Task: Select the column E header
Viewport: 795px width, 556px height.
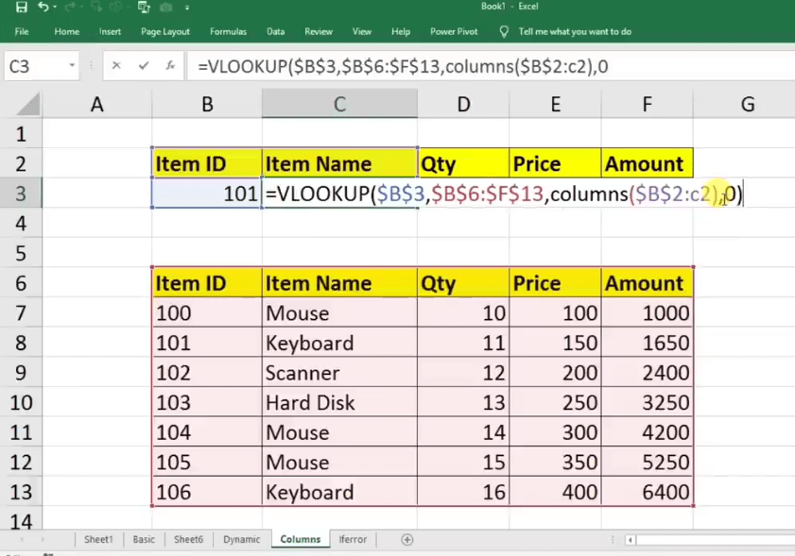Action: click(555, 105)
